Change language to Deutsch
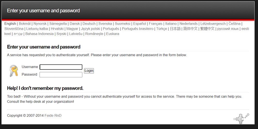Screen dimensions: 258x129 89,24
